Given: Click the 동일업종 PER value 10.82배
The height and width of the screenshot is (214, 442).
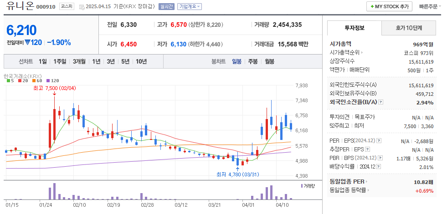Looking at the screenshot, I should 424,182.
